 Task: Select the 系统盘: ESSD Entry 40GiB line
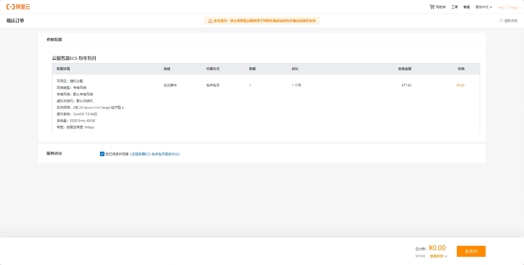[x=76, y=121]
